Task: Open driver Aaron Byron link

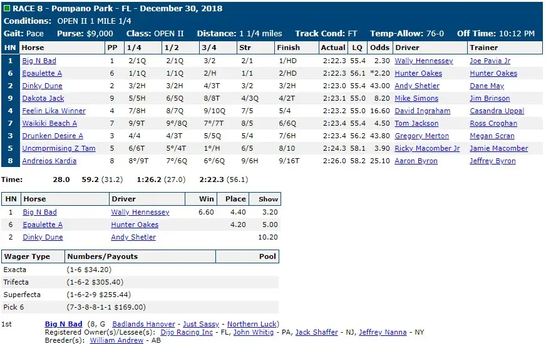Action: pyautogui.click(x=416, y=161)
